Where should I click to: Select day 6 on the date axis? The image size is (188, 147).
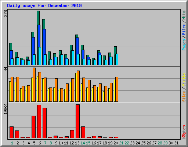pyautogui.click(x=40, y=143)
